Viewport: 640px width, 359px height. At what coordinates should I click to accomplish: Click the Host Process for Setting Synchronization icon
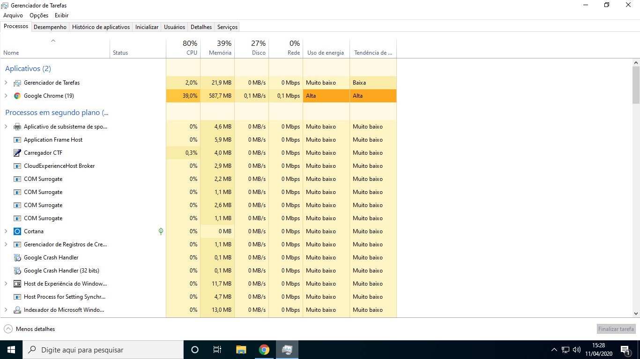coord(17,297)
